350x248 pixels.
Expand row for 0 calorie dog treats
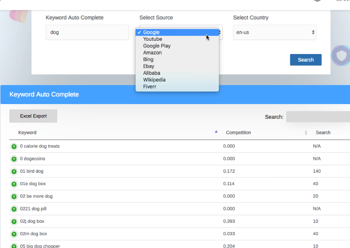pyautogui.click(x=14, y=147)
